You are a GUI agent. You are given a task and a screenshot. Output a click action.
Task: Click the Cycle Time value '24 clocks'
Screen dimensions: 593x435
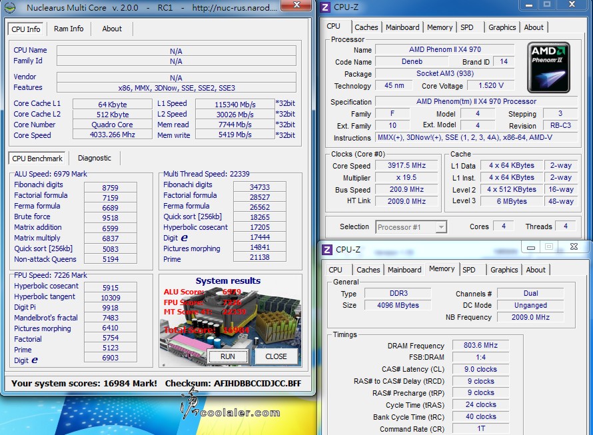(480, 405)
